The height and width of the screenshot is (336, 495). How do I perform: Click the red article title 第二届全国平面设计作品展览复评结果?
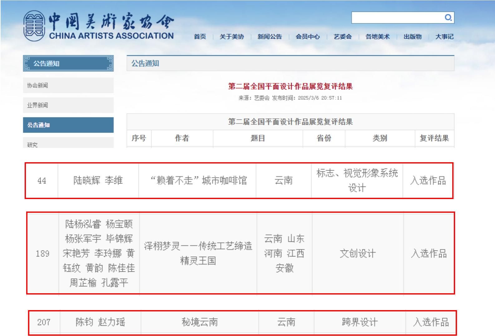[290, 86]
